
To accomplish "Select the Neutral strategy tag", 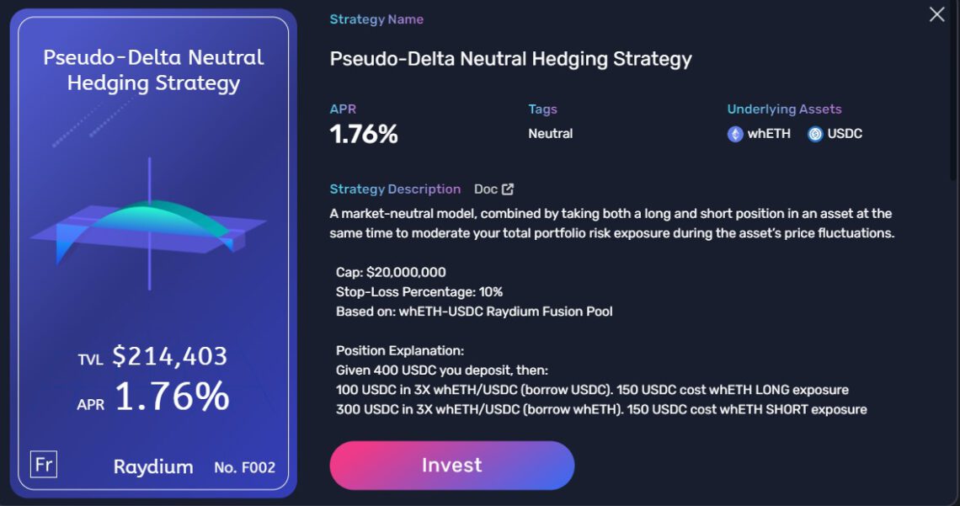I will point(551,133).
